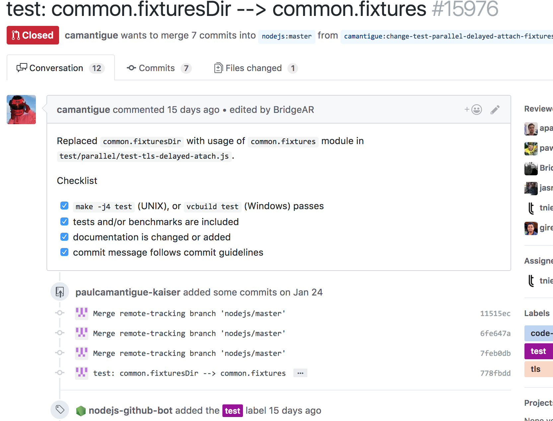Open the Files changed tab
Image resolution: width=553 pixels, height=421 pixels.
(256, 68)
